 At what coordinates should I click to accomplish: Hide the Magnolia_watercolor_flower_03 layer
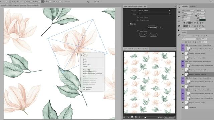coord(183,74)
